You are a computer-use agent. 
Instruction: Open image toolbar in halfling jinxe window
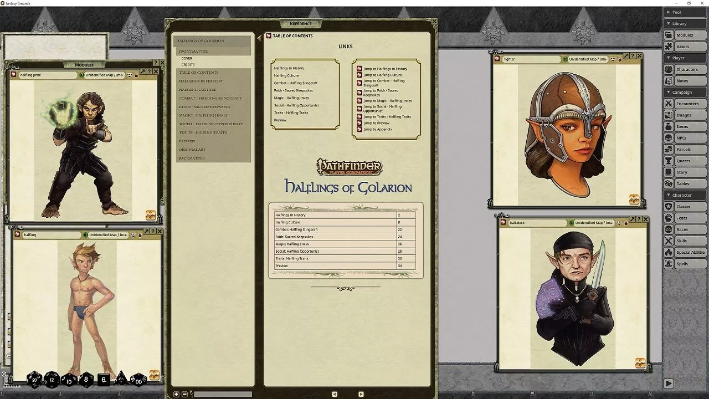[151, 215]
